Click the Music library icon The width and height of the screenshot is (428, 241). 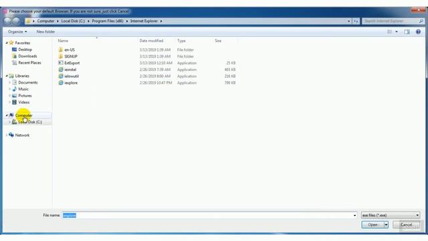pyautogui.click(x=15, y=89)
